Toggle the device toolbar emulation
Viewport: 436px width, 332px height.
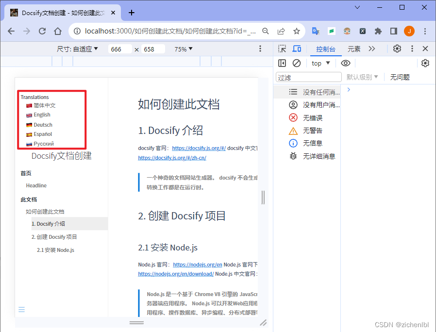[297, 49]
